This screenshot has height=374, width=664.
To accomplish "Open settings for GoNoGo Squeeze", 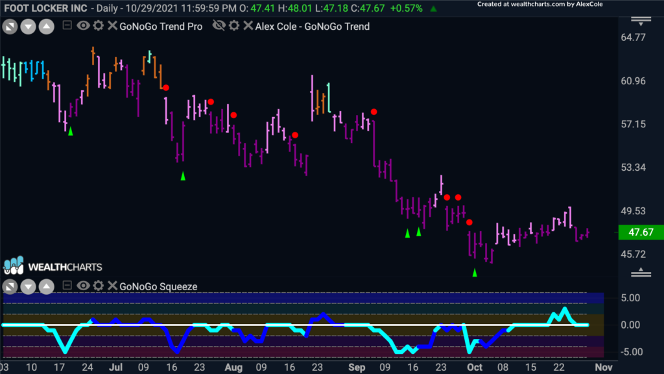I will (x=99, y=286).
